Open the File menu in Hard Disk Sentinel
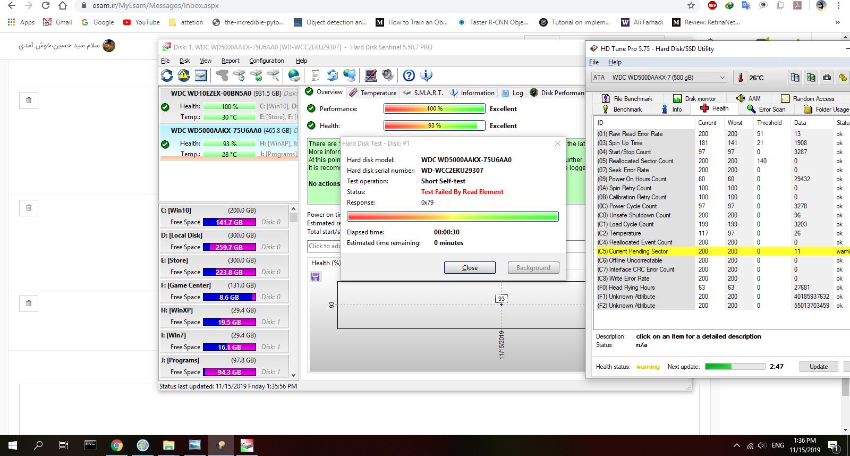The image size is (850, 456). click(x=165, y=61)
